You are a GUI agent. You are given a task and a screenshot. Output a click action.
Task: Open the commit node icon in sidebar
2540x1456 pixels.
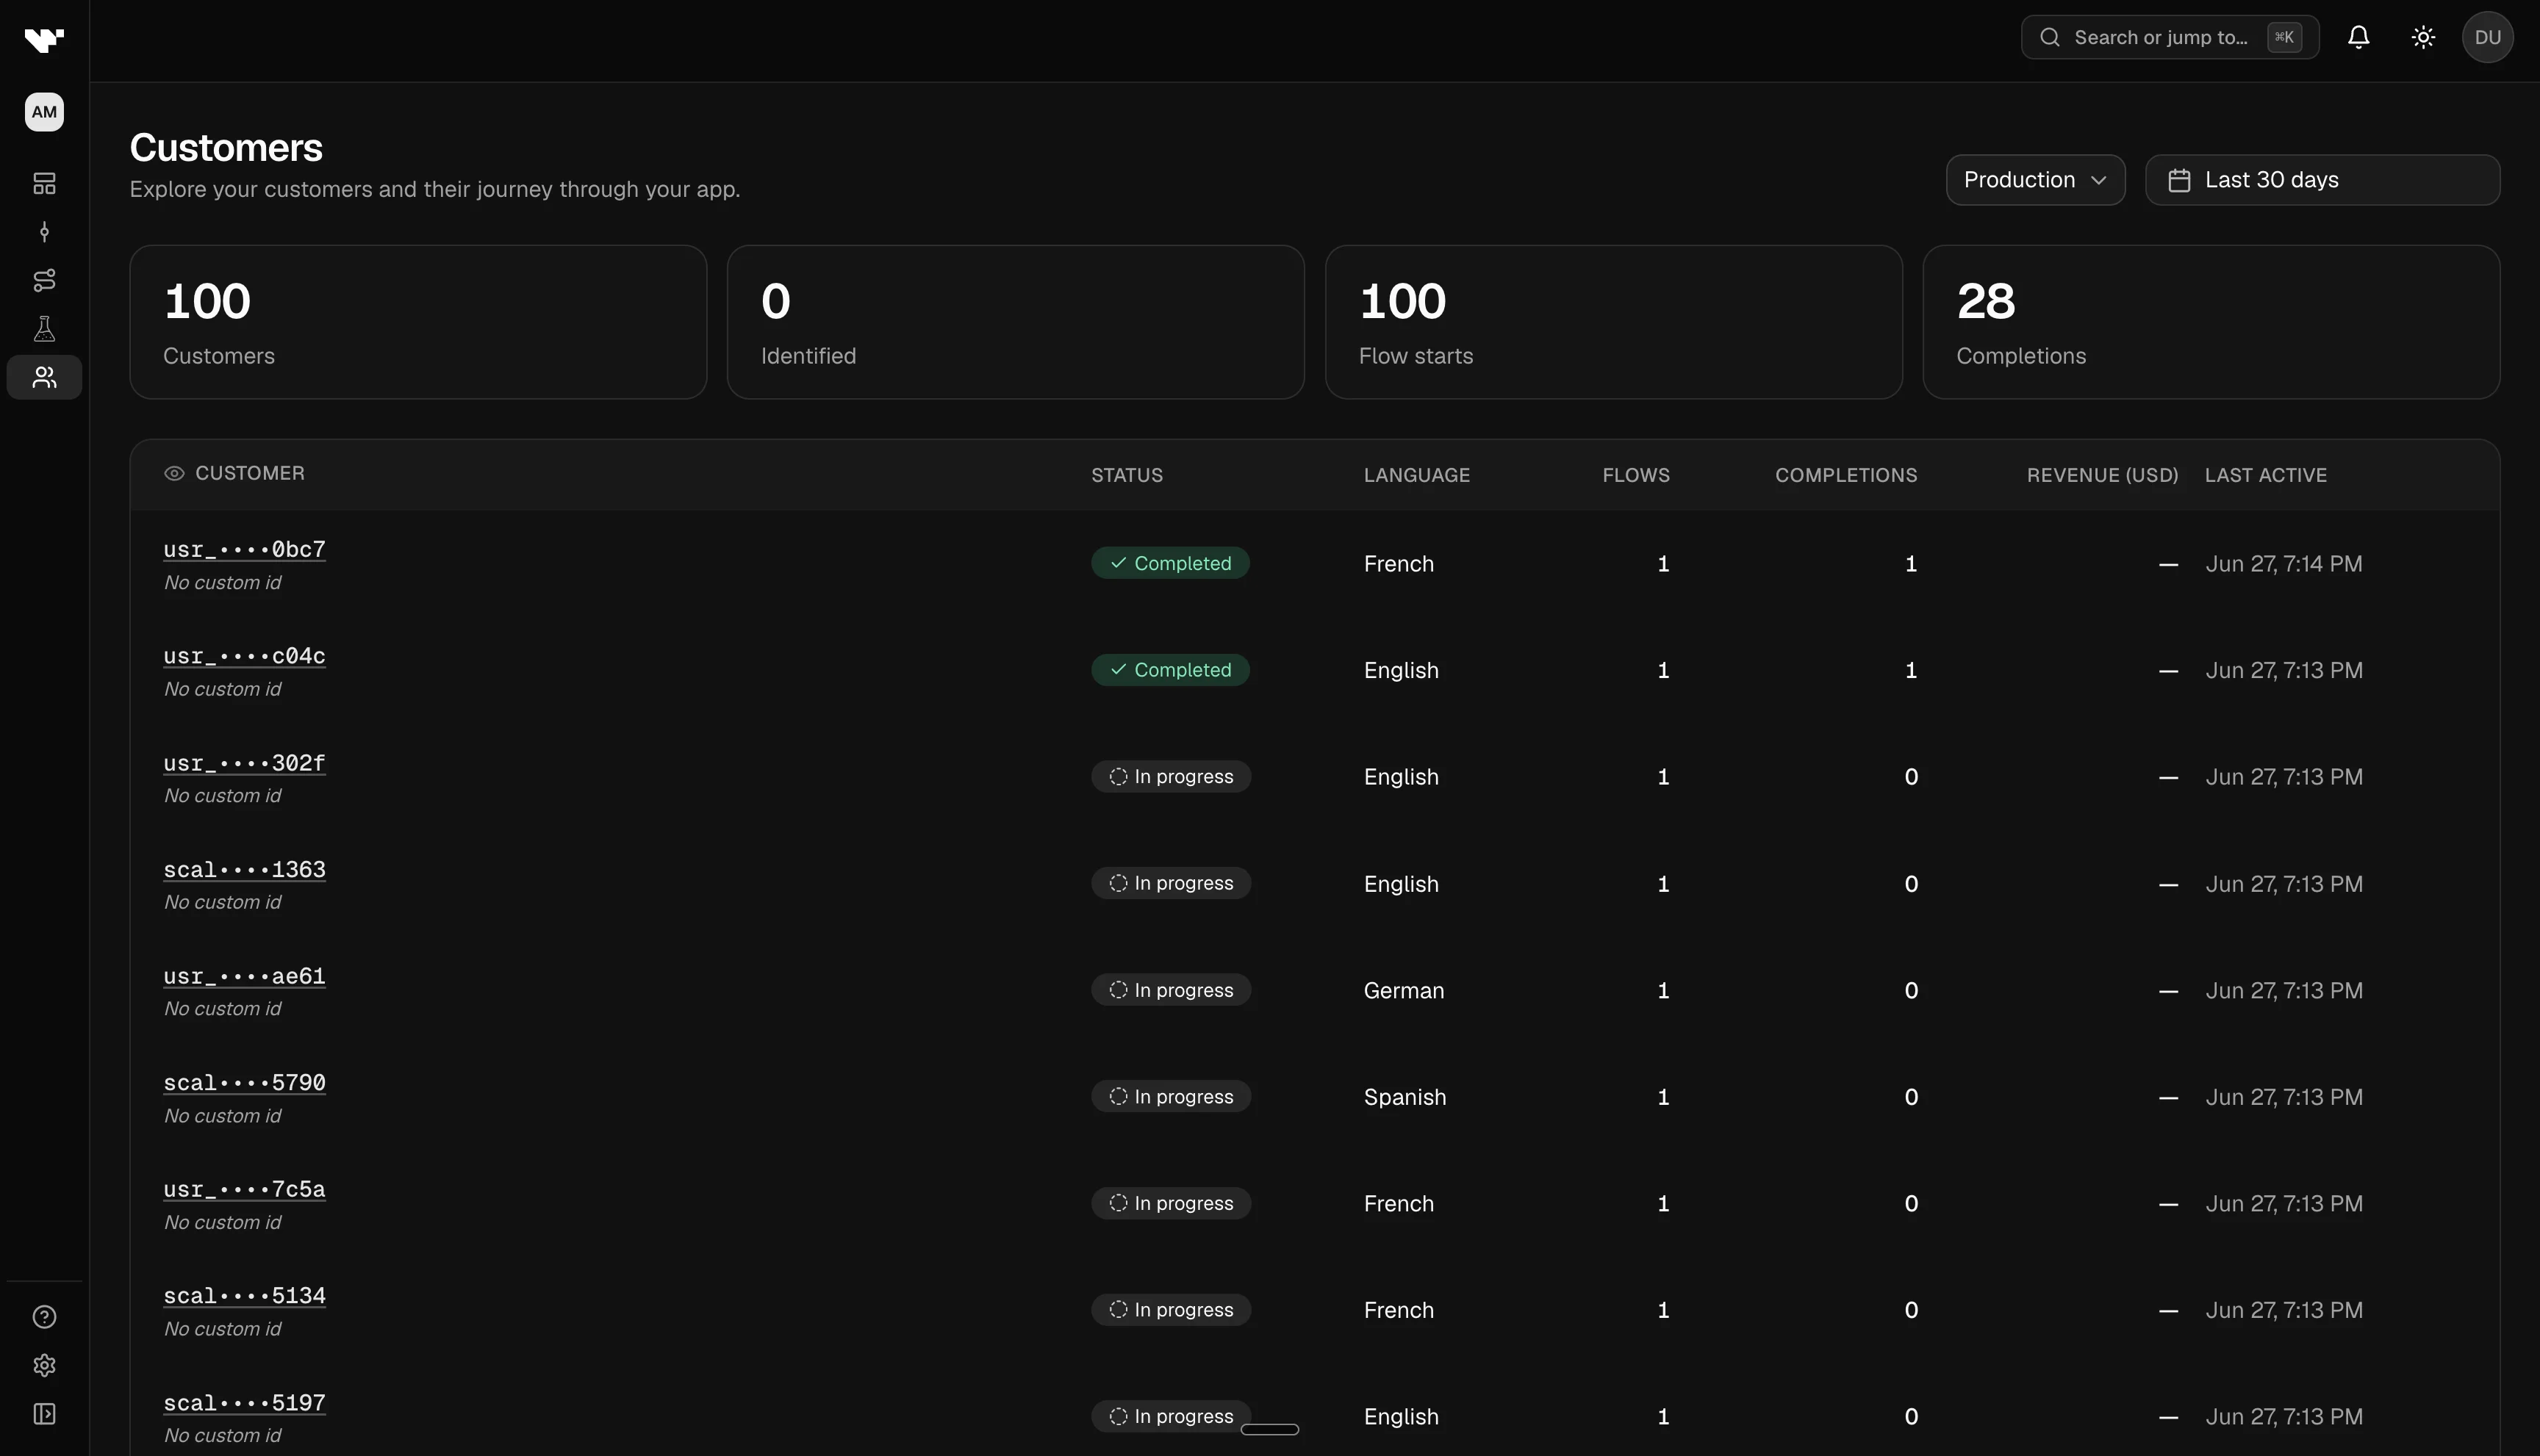tap(44, 232)
